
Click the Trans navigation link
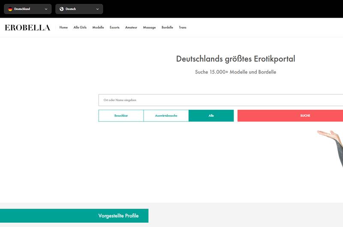click(x=183, y=27)
